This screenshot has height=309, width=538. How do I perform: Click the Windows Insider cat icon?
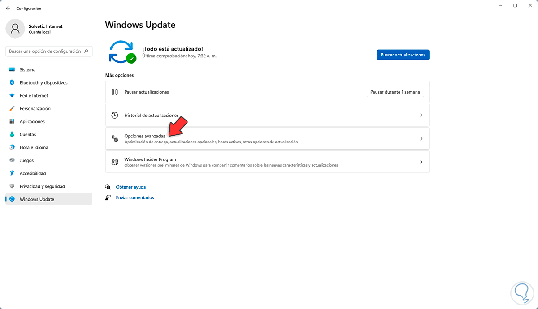pos(115,162)
